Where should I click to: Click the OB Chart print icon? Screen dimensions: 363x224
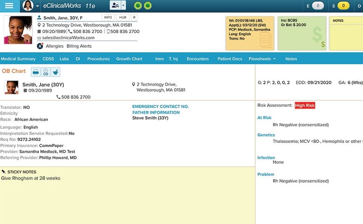36,72
